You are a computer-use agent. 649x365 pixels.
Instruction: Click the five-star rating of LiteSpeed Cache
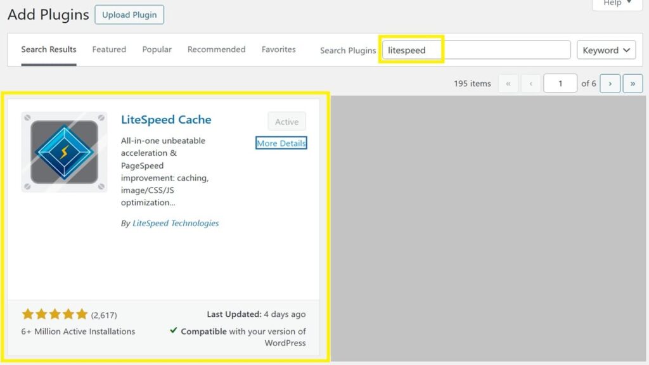tap(55, 314)
